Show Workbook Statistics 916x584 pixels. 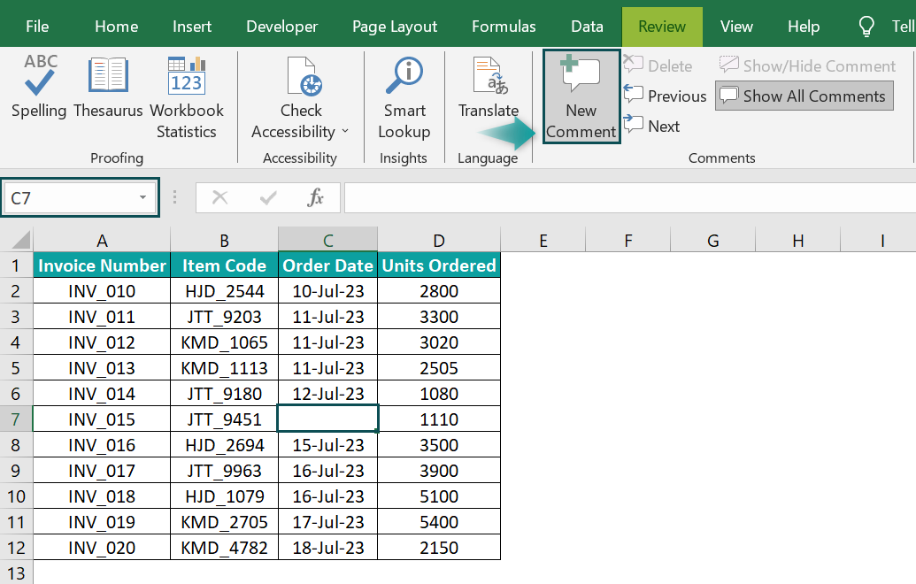pyautogui.click(x=187, y=97)
